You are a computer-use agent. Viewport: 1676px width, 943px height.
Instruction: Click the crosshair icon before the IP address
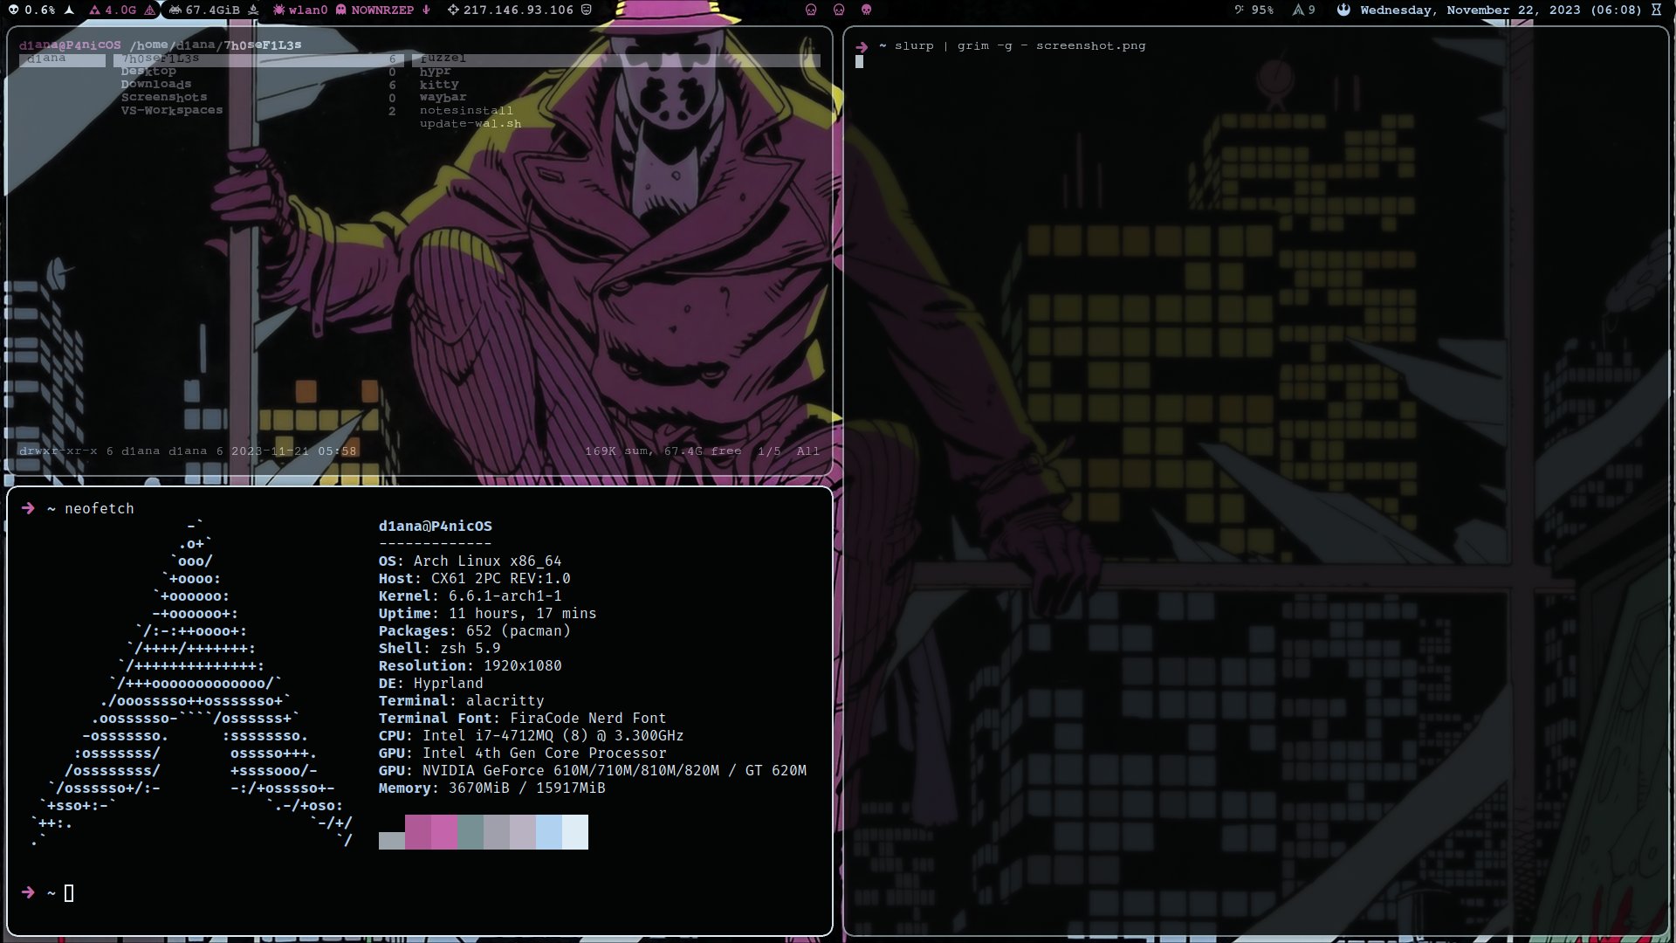453,10
